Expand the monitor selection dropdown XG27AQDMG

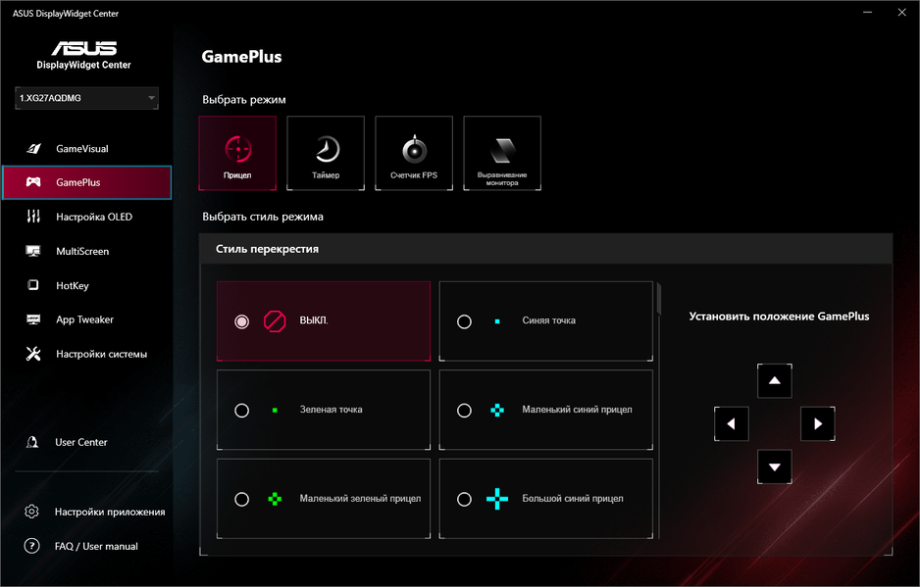[87, 98]
